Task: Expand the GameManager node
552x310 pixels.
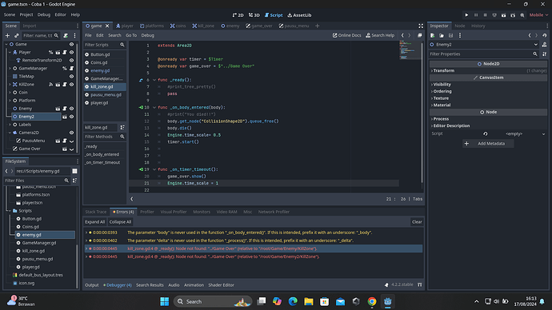Action: 10,69
